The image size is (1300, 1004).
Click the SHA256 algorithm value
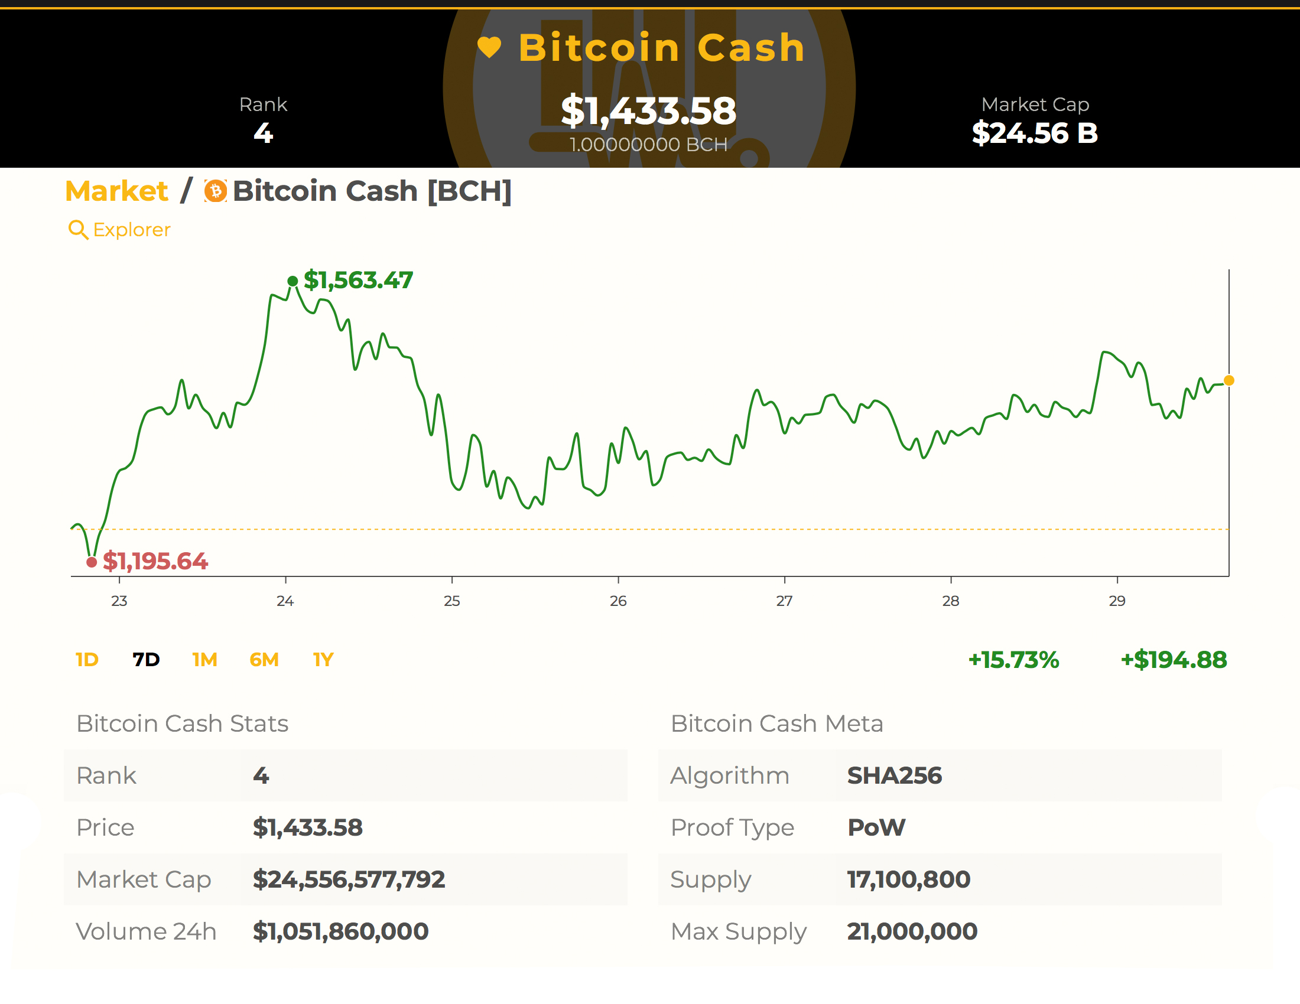(894, 775)
